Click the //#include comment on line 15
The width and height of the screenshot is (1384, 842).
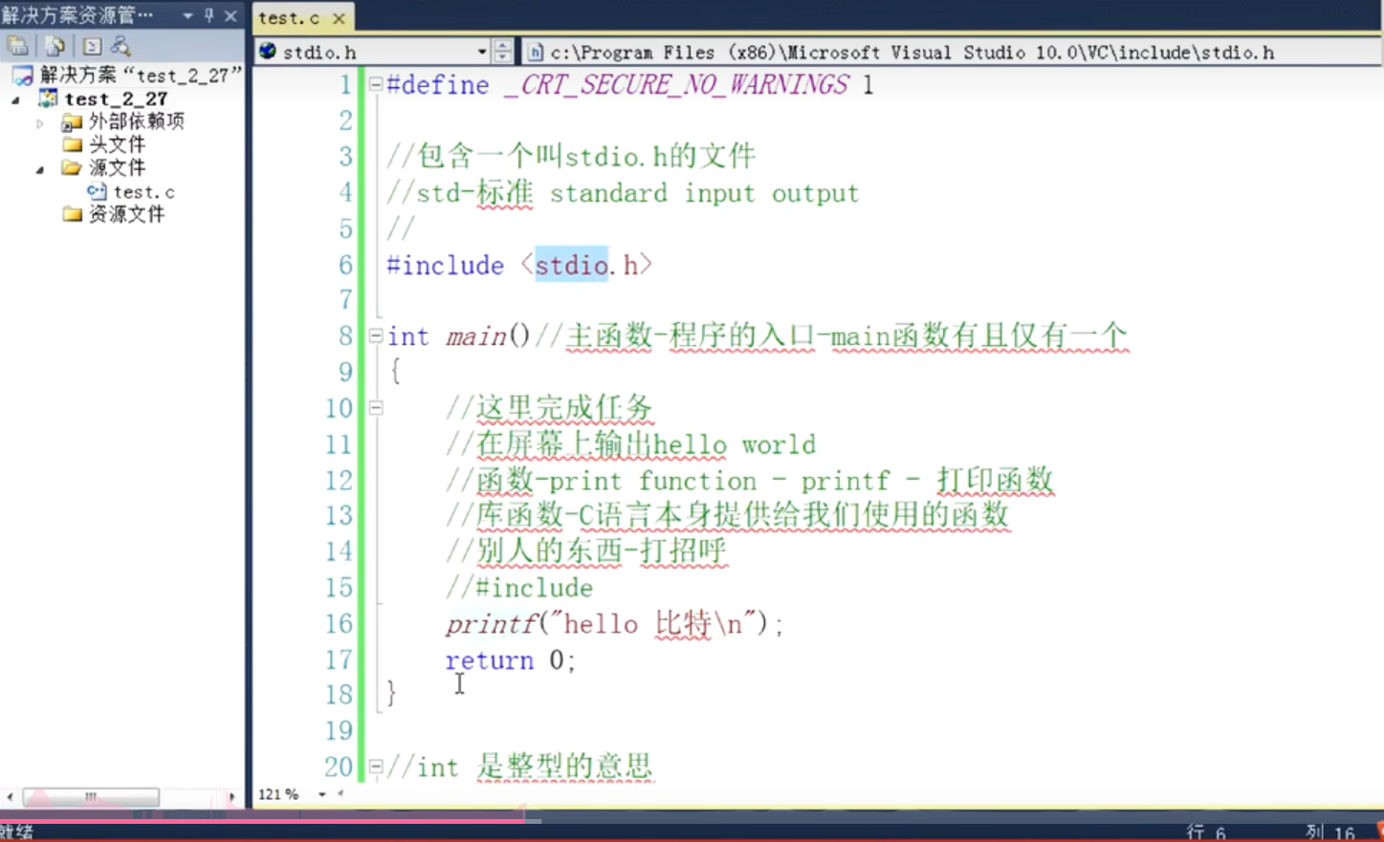(x=519, y=587)
